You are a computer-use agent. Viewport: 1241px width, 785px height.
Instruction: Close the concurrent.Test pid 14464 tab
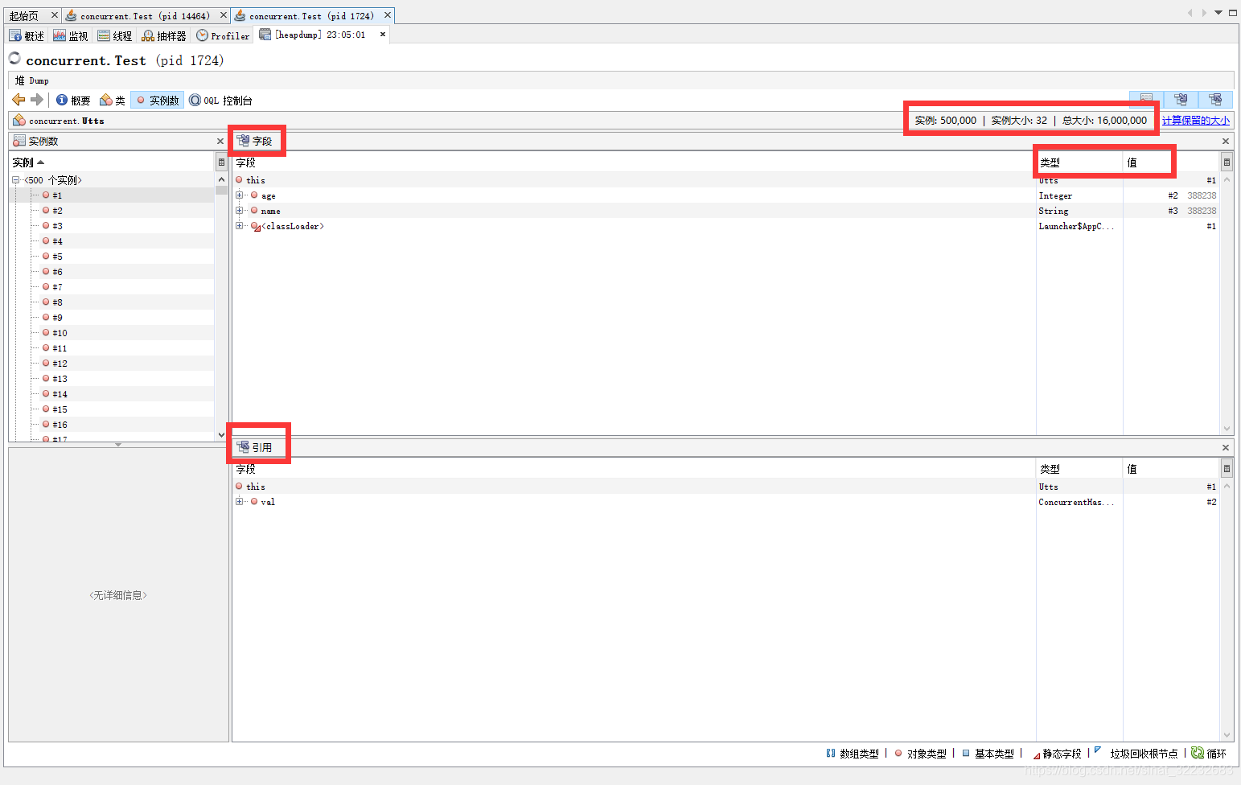click(224, 15)
